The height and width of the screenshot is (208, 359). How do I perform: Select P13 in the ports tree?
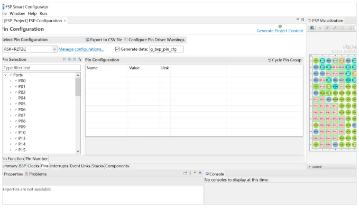point(22,138)
